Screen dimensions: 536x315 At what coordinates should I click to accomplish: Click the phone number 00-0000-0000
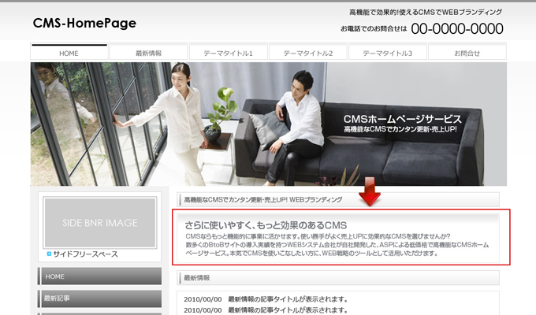(456, 29)
